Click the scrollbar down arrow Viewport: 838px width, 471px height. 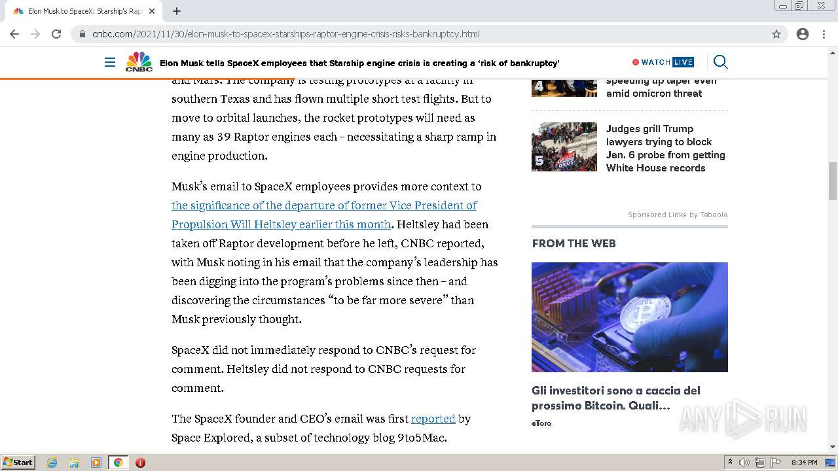(833, 447)
